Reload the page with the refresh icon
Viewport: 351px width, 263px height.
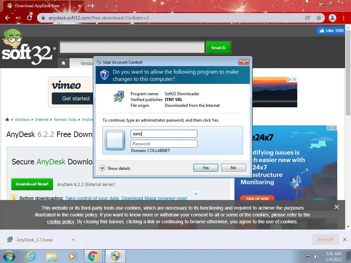[x=29, y=18]
